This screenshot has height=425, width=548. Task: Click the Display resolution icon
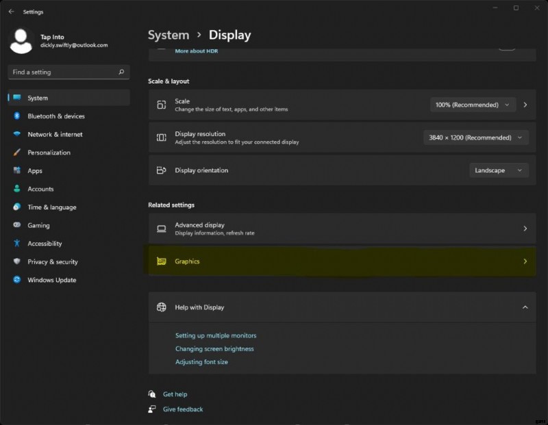coord(161,138)
